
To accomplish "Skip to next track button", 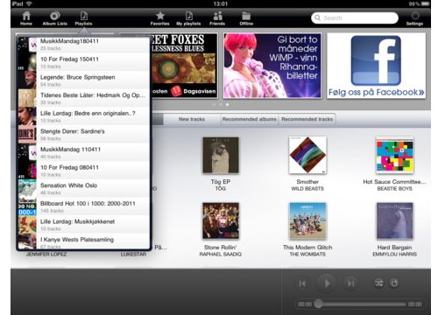I will pos(350,283).
